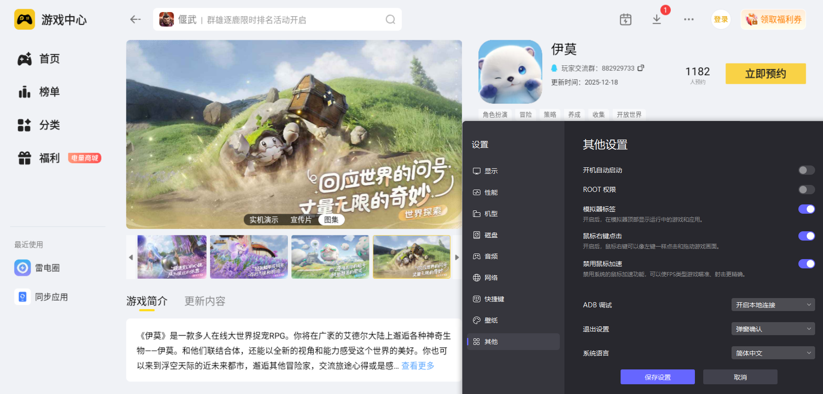Open the three-dot more menu
The height and width of the screenshot is (394, 823).
(x=689, y=19)
